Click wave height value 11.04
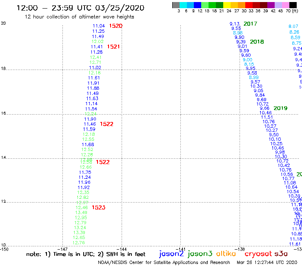 tap(99, 26)
